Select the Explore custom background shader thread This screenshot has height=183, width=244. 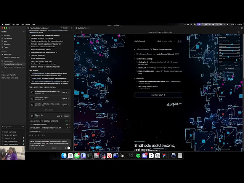(14, 67)
